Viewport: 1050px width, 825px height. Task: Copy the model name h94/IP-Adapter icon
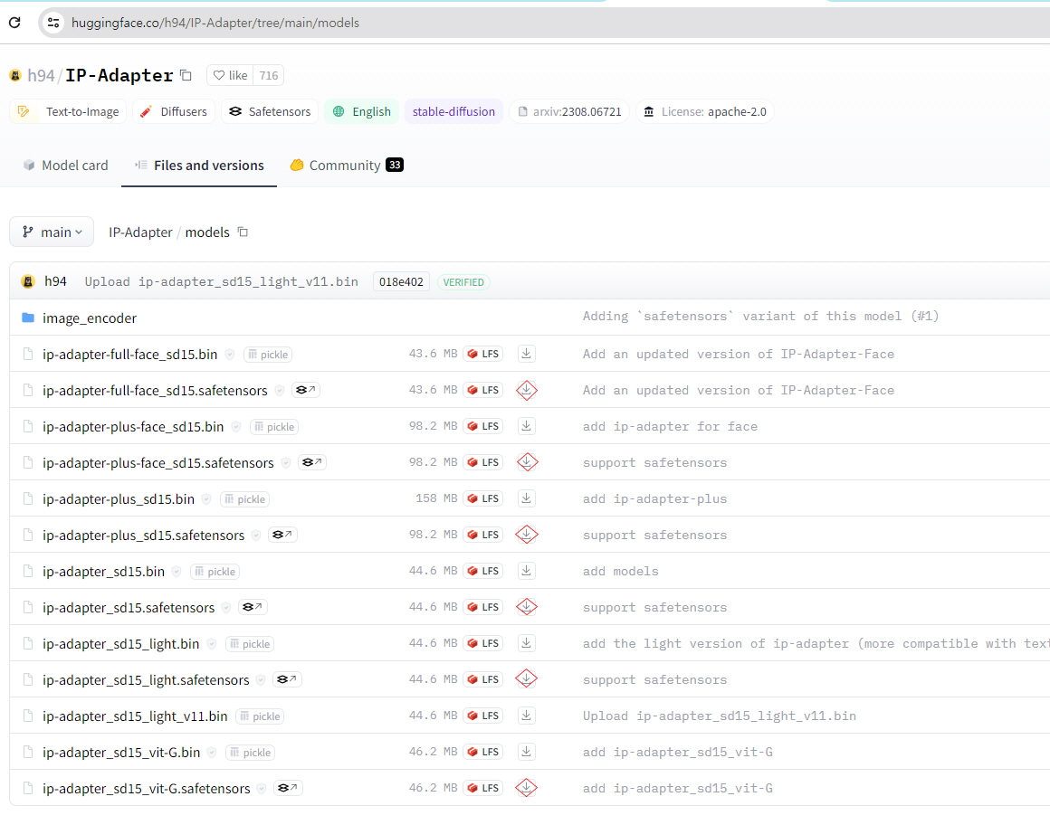pos(186,75)
